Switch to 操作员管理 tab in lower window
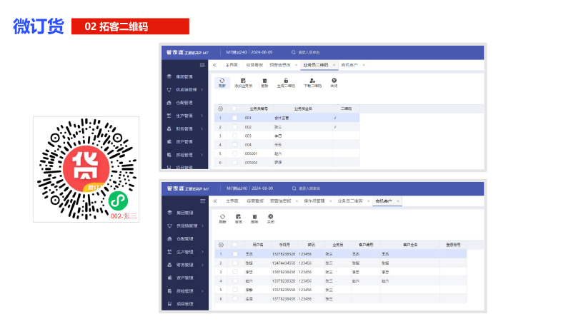 tap(314, 201)
